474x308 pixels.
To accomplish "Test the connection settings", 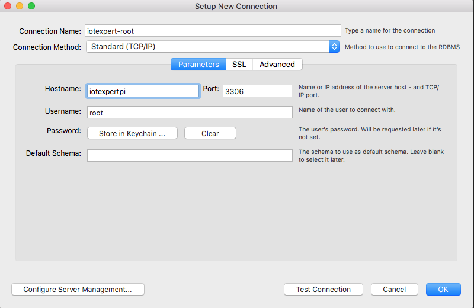I will (323, 289).
